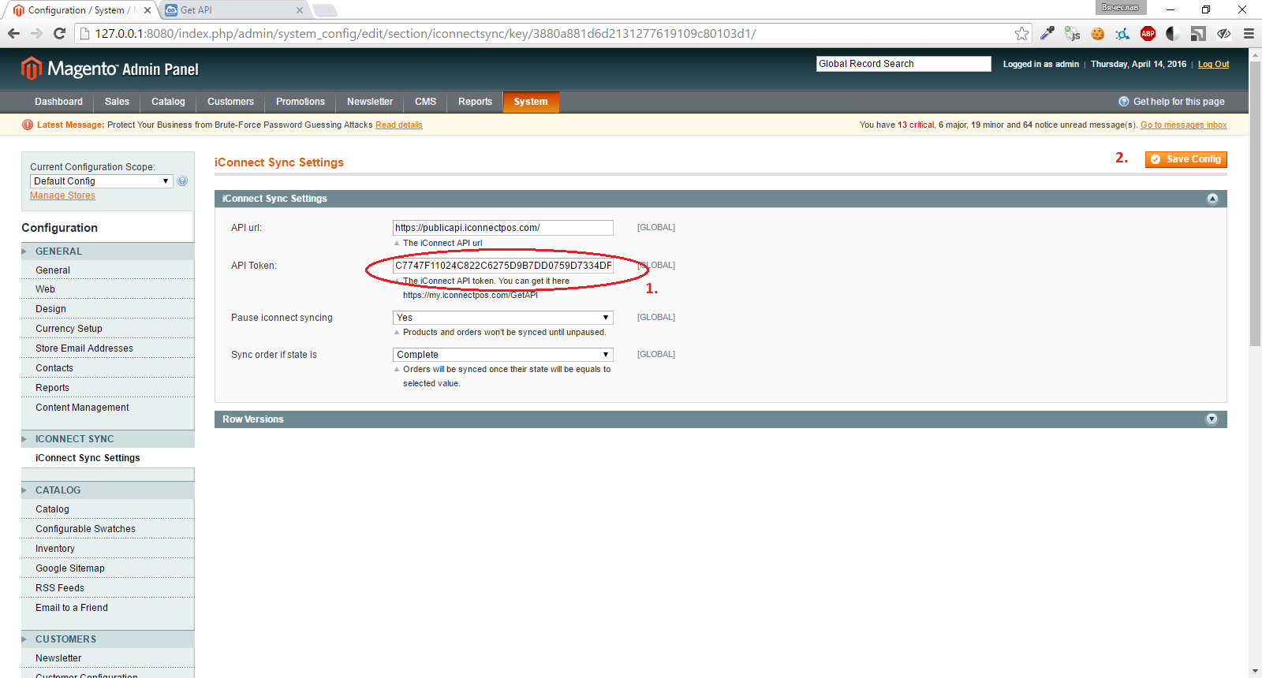Click the Manage Stores link
This screenshot has height=678, width=1262.
[x=62, y=196]
